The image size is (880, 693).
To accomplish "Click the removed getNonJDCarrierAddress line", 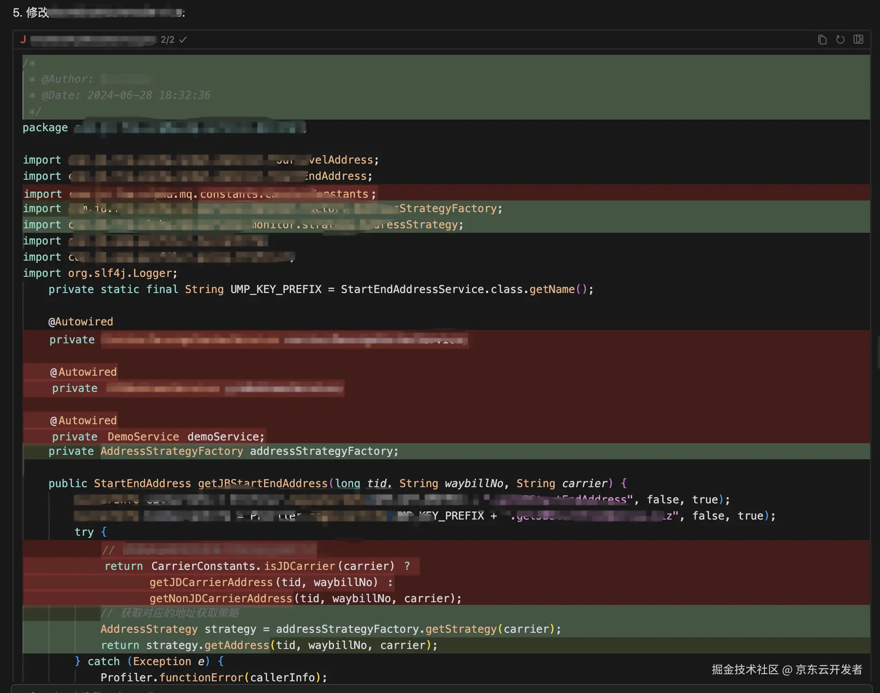I will (305, 599).
